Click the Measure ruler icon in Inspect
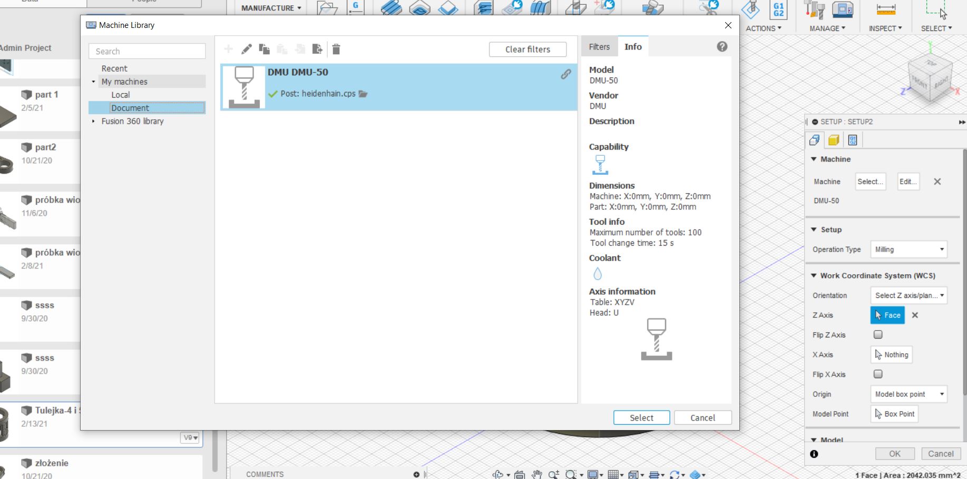Viewport: 967px width, 479px height. pos(886,9)
